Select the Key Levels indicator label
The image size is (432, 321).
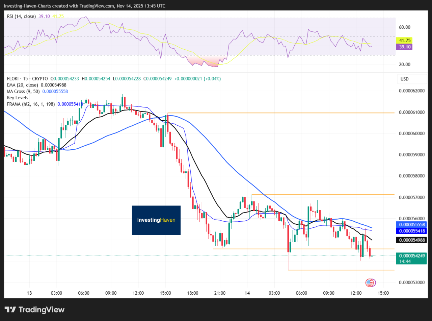18,98
